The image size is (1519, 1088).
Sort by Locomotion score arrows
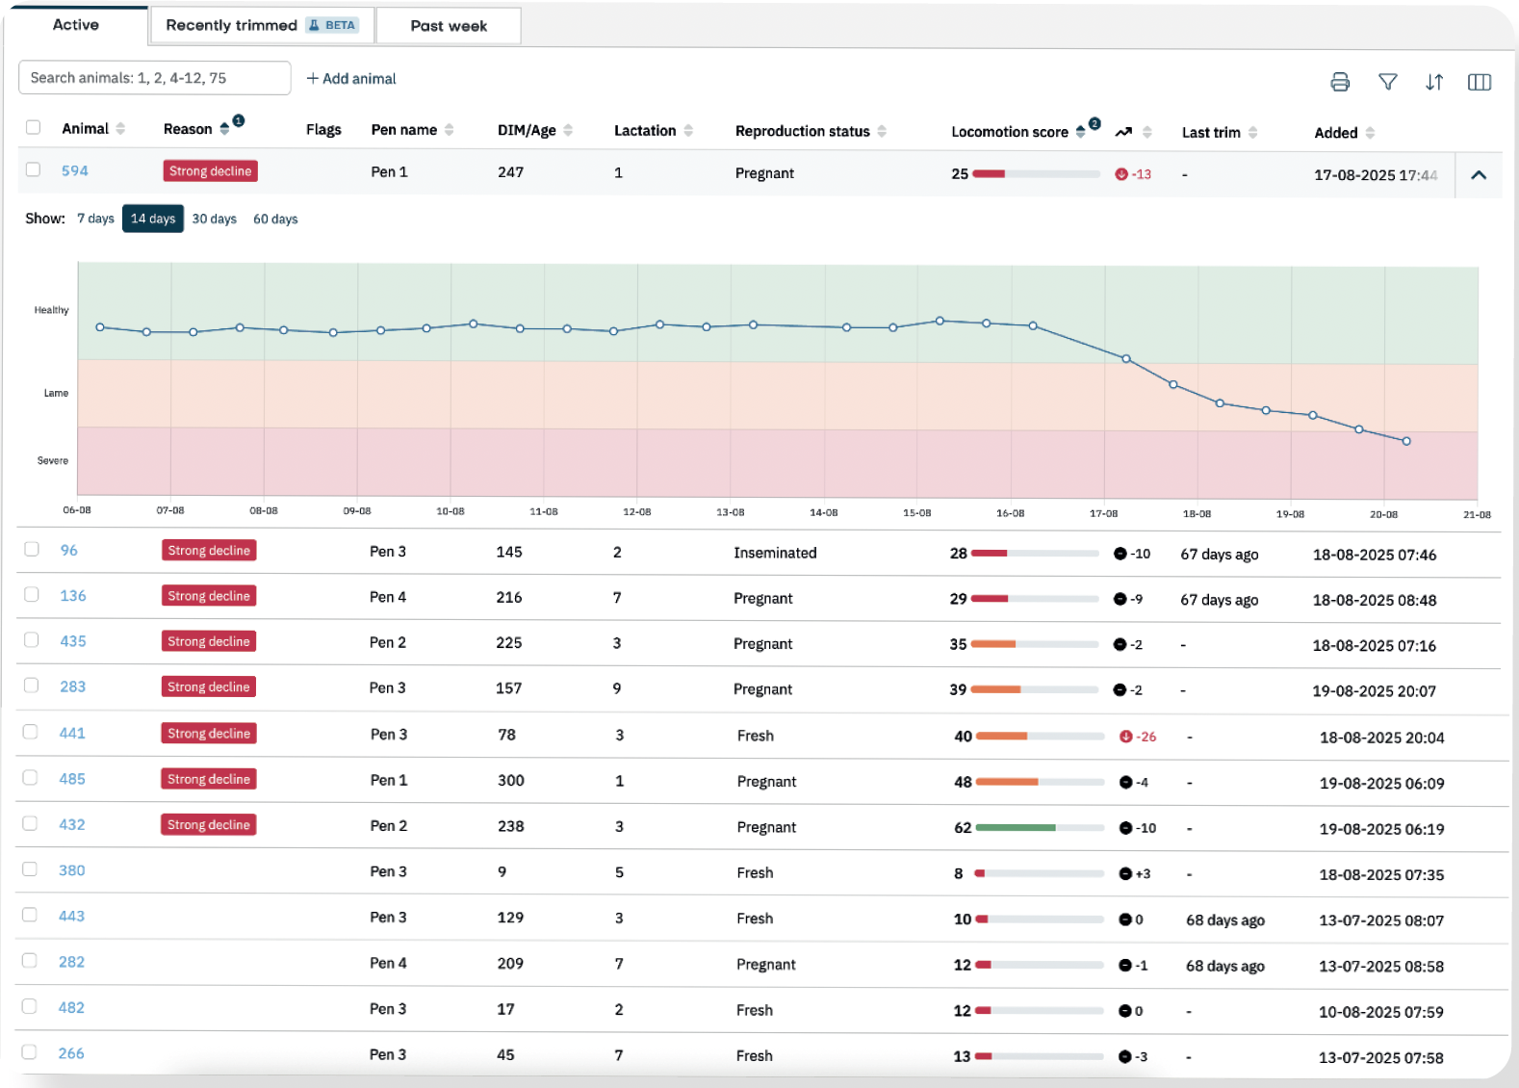(x=1080, y=132)
